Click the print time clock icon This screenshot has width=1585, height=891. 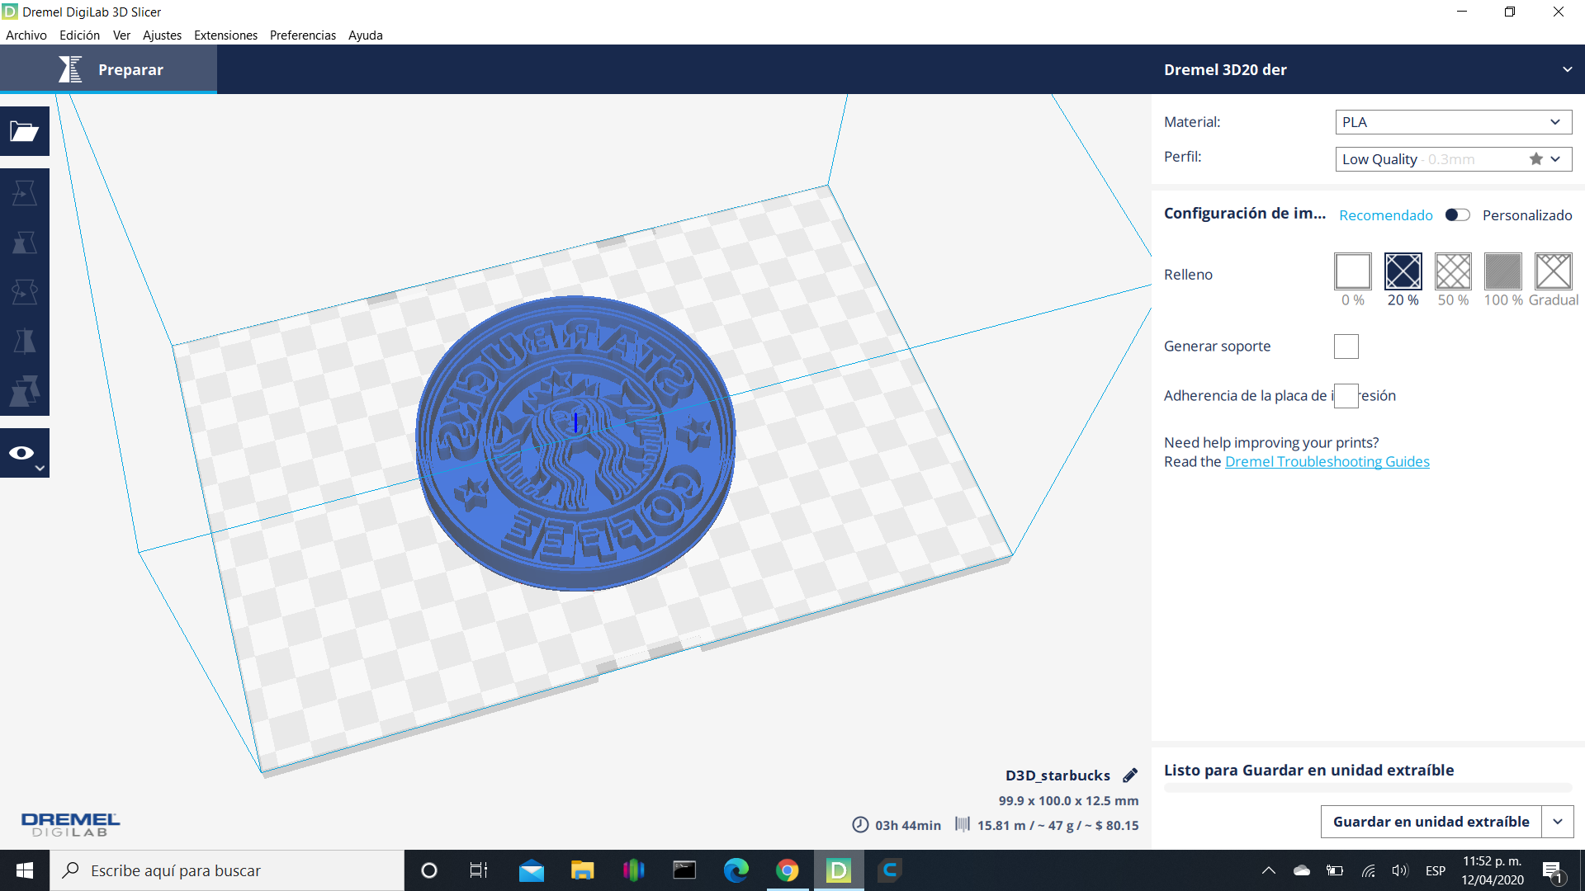860,825
